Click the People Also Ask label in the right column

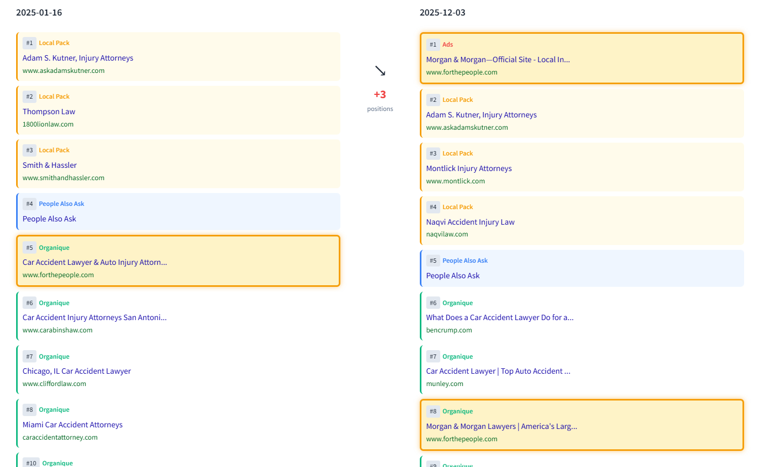(465, 260)
